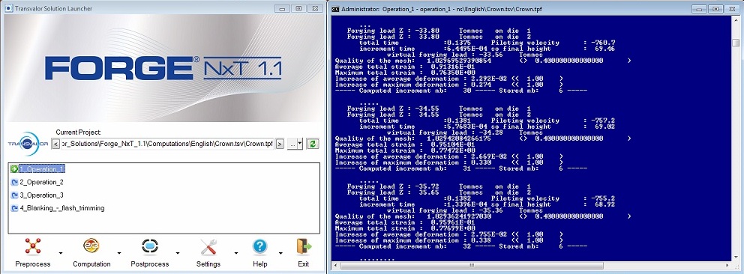Click the 1_Operation_1 green arrow icon

(14, 169)
